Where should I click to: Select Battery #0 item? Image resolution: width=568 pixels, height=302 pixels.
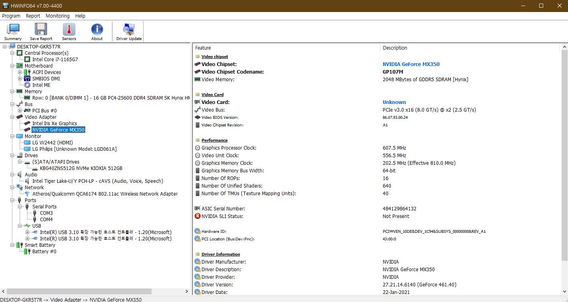click(x=44, y=251)
